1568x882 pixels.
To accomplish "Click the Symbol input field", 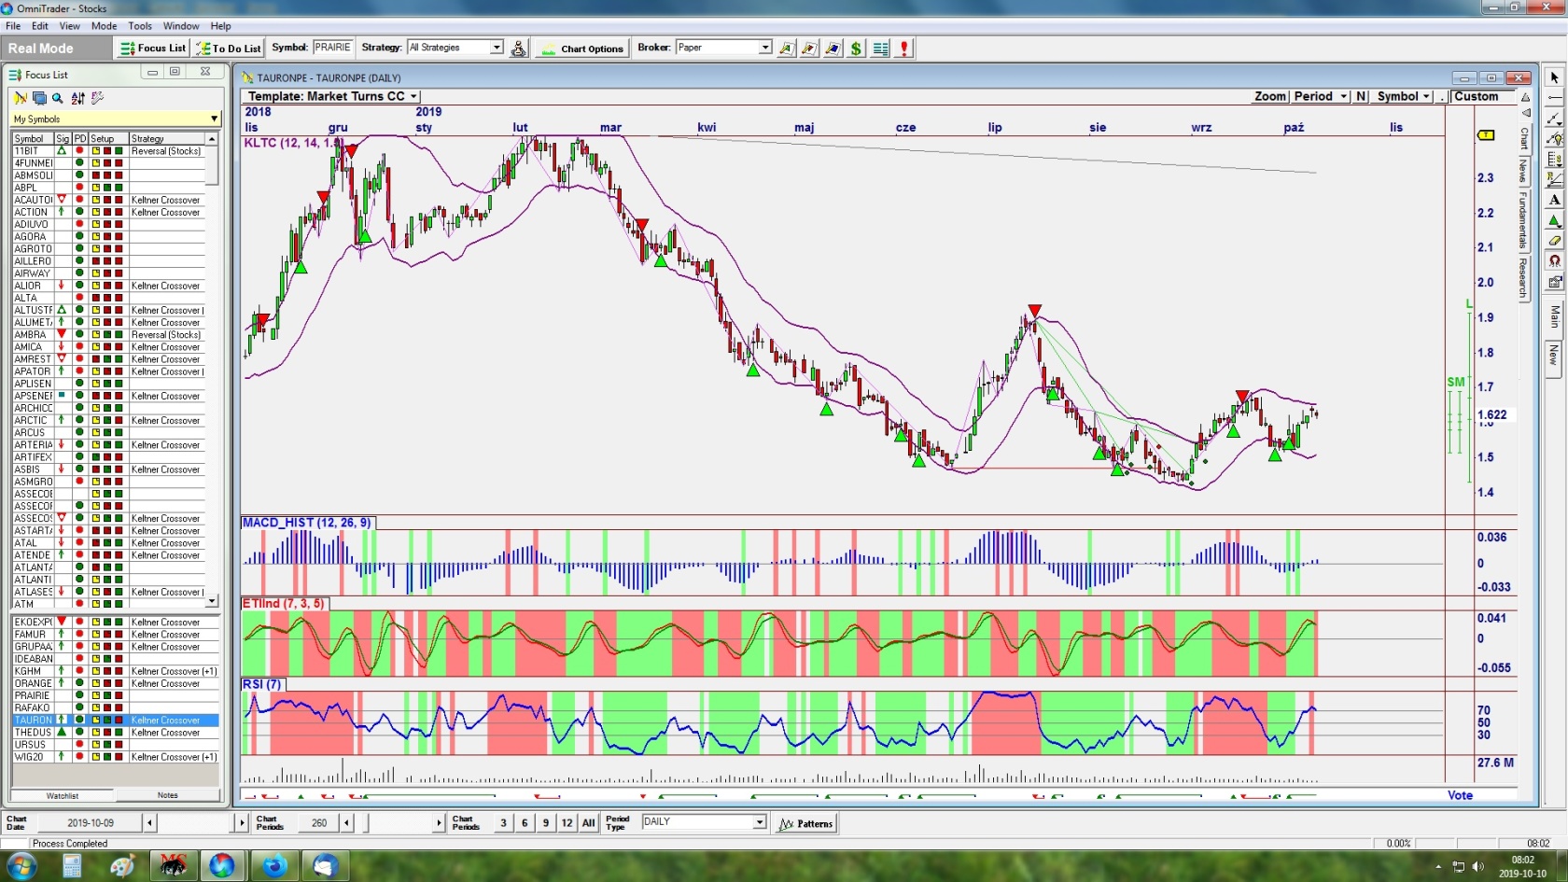I will tap(332, 48).
